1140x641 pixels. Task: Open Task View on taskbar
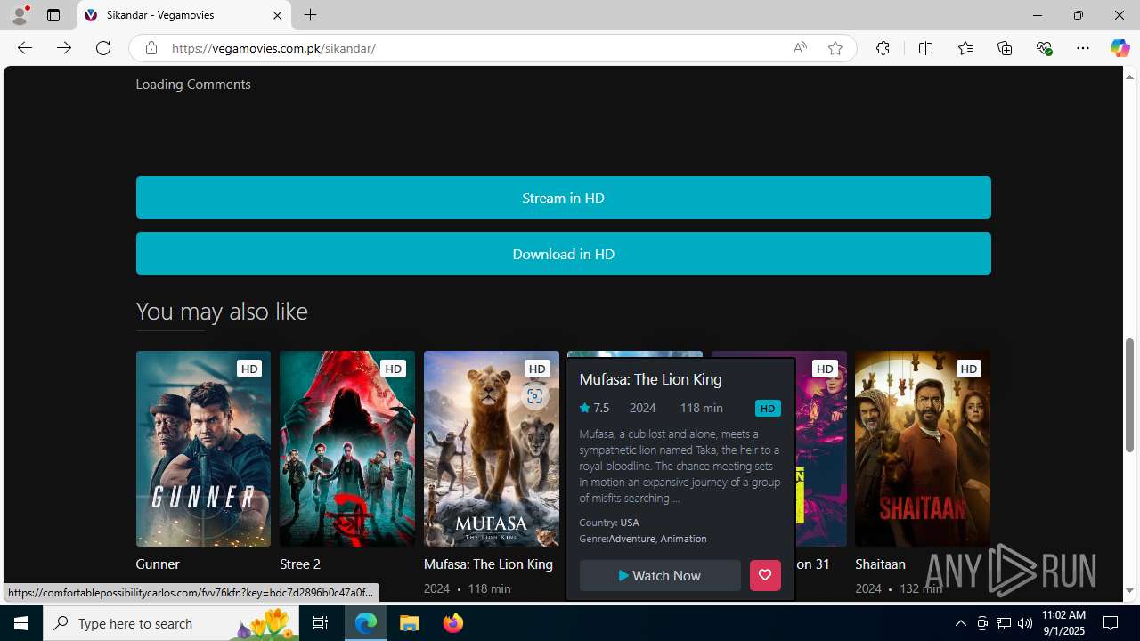pyautogui.click(x=321, y=623)
